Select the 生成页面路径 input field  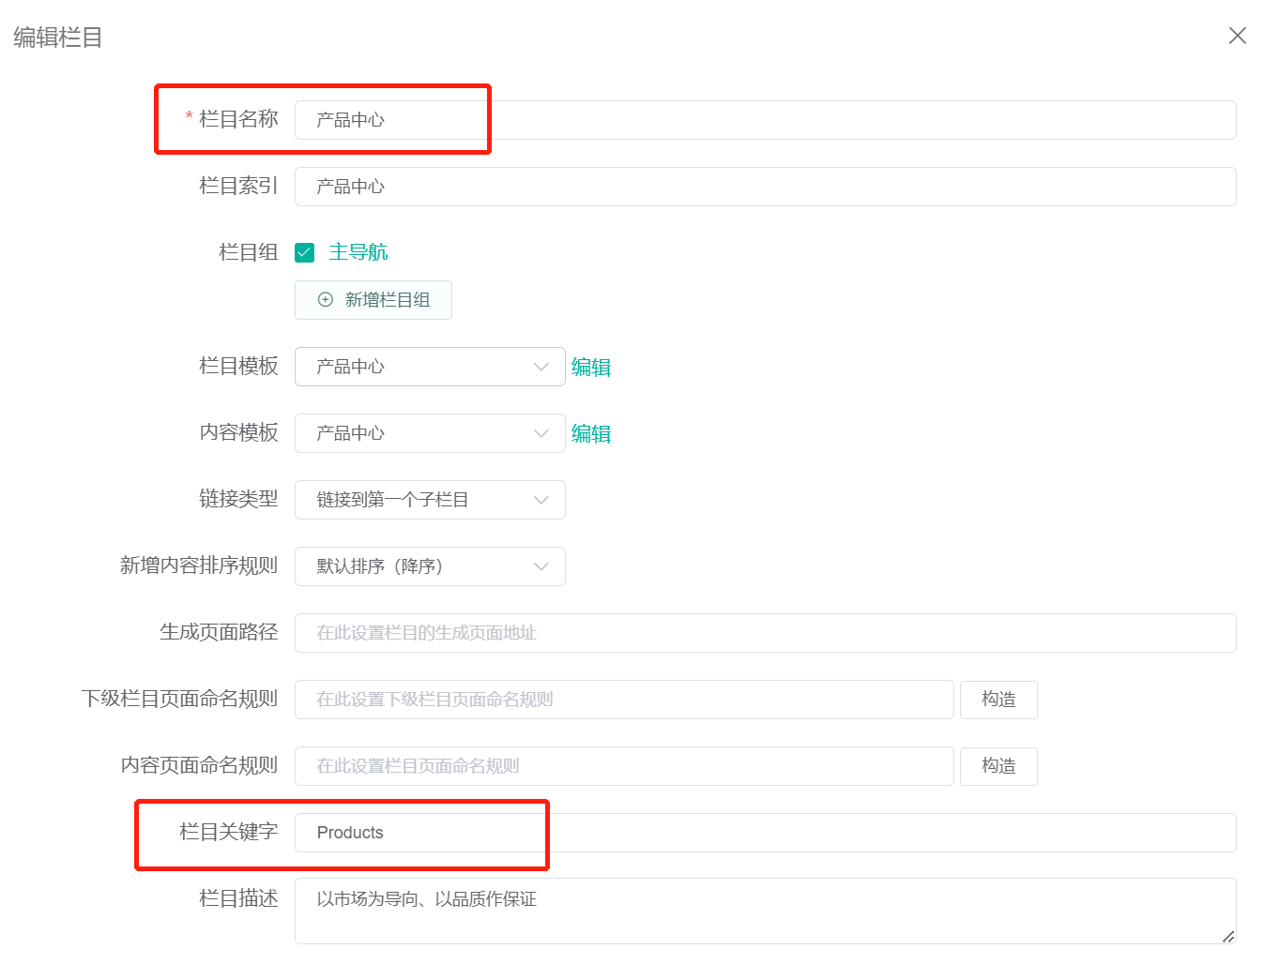click(657, 632)
